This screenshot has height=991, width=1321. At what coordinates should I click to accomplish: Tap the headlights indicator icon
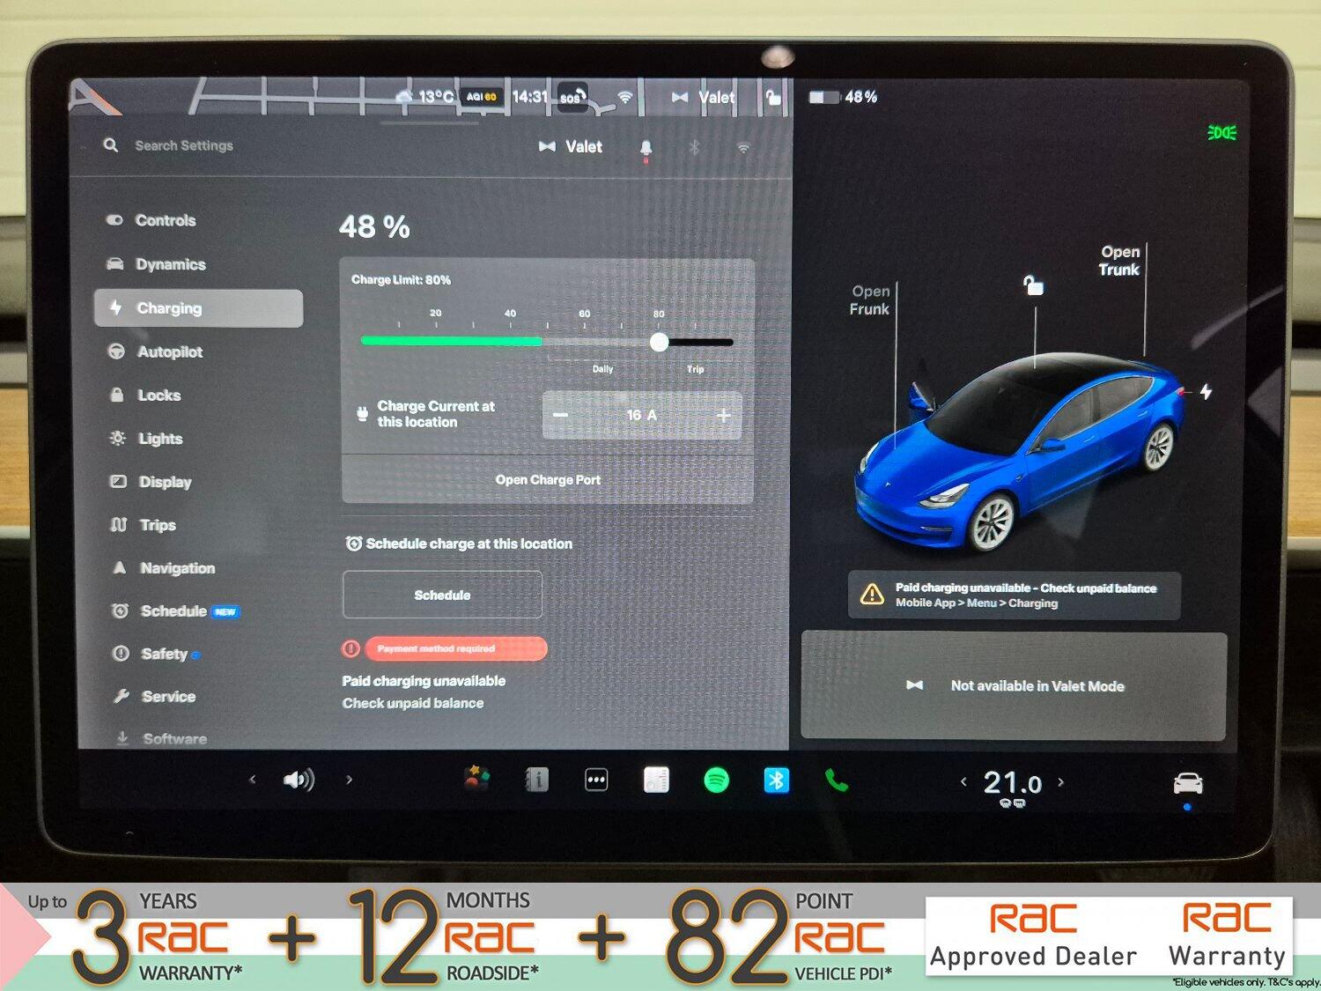click(x=1221, y=133)
